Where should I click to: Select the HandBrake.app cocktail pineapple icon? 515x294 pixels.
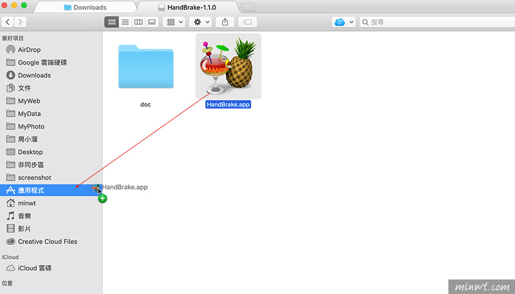(228, 66)
